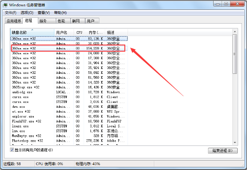Image resolution: width=247 pixels, height=170 pixels.
Task: Select the et.exe *32 process row
Action: (x=69, y=112)
